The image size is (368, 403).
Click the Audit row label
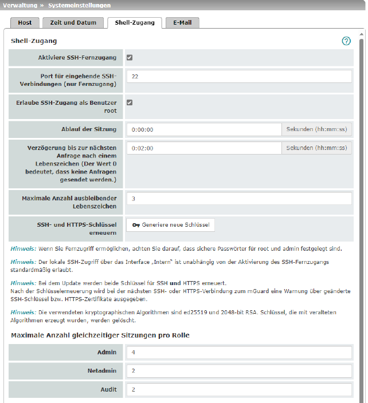click(x=108, y=390)
